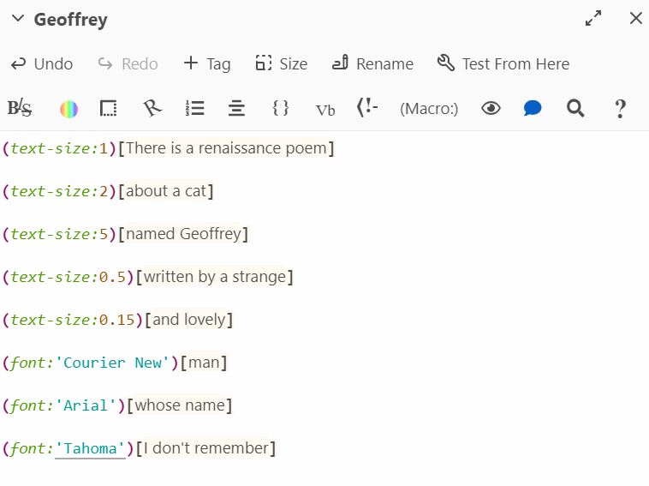Open the (Macro:) insert menu
The width and height of the screenshot is (649, 486).
429,109
